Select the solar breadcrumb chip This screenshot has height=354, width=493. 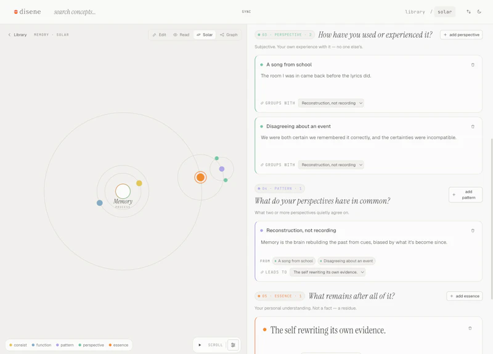(444, 12)
